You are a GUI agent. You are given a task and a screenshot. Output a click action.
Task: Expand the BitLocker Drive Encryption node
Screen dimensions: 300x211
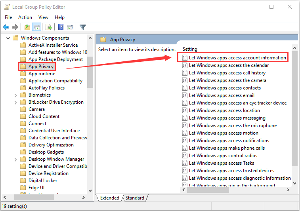coord(16,103)
